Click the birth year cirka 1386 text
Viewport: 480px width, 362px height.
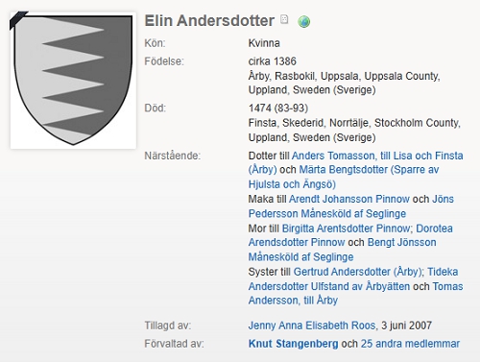tap(273, 61)
